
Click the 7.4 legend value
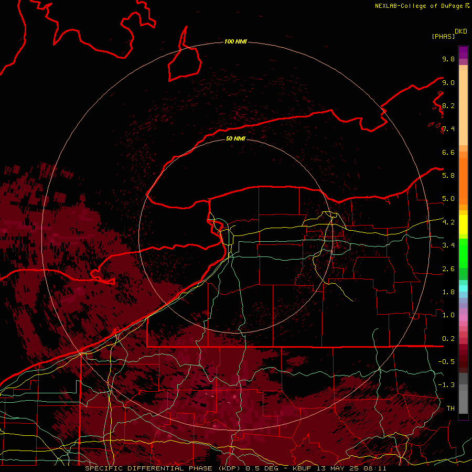point(448,129)
